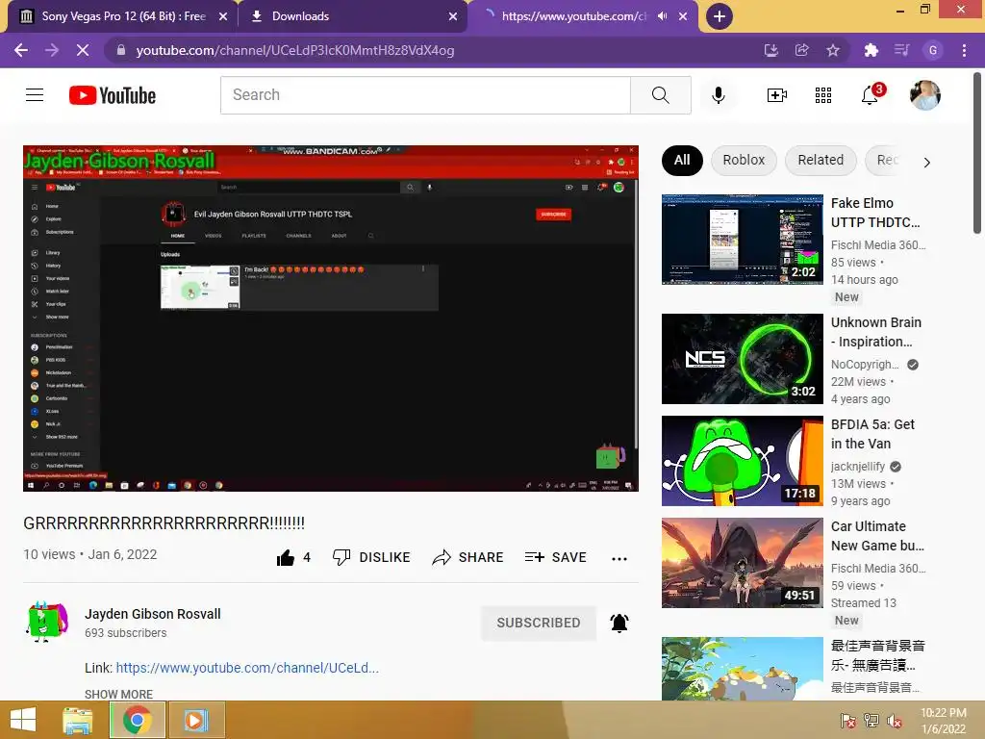Share this page from address bar icon
The width and height of the screenshot is (985, 739).
pyautogui.click(x=802, y=50)
